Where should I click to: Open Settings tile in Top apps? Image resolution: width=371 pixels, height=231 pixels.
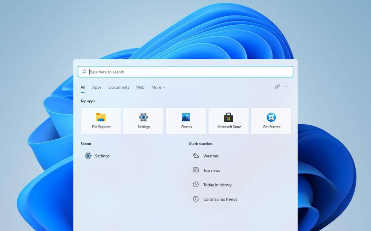[143, 121]
